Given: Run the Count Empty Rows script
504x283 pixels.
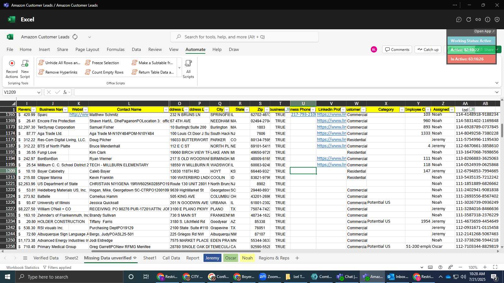Looking at the screenshot, I should coord(104,72).
